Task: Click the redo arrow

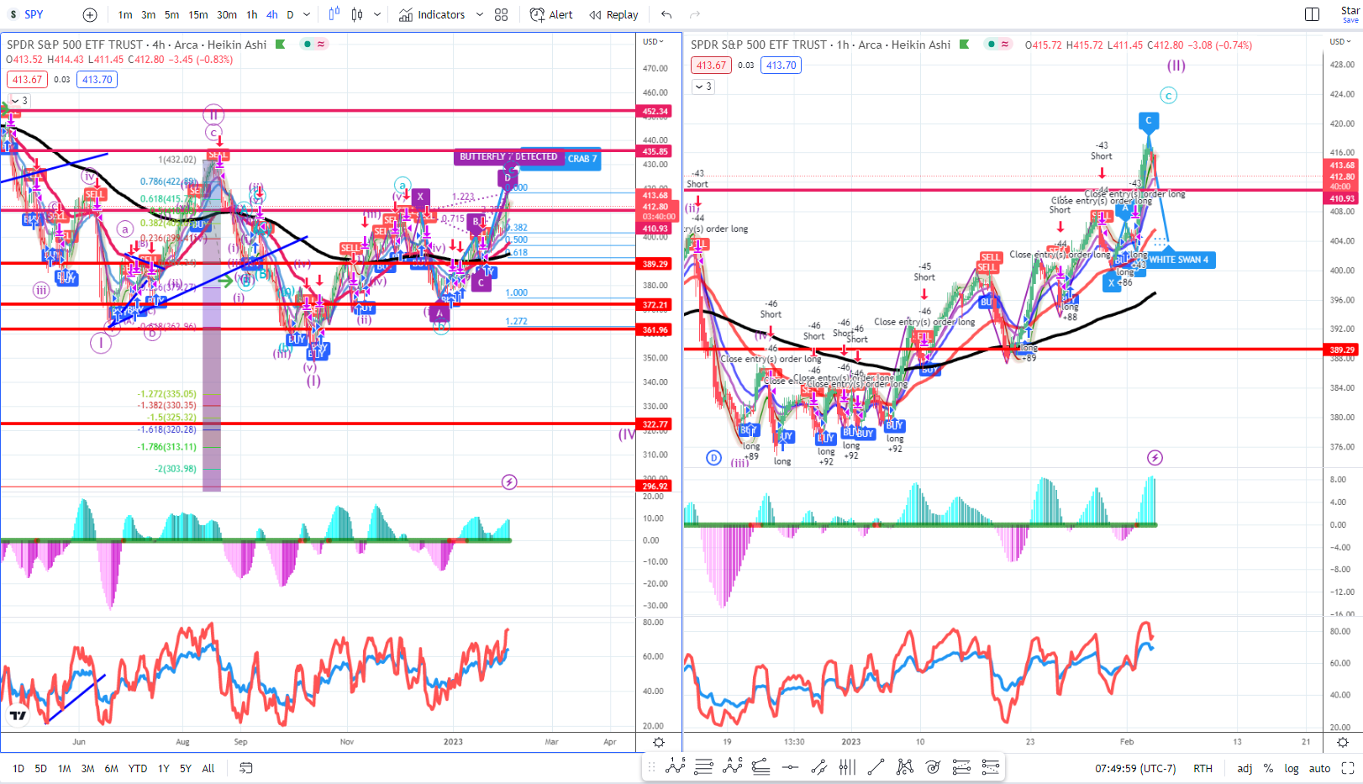Action: [x=695, y=14]
